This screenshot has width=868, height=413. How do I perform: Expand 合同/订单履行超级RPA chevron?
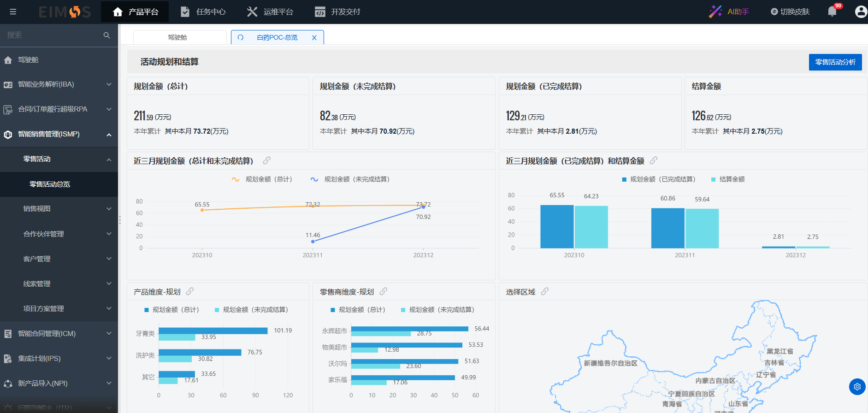click(x=109, y=109)
